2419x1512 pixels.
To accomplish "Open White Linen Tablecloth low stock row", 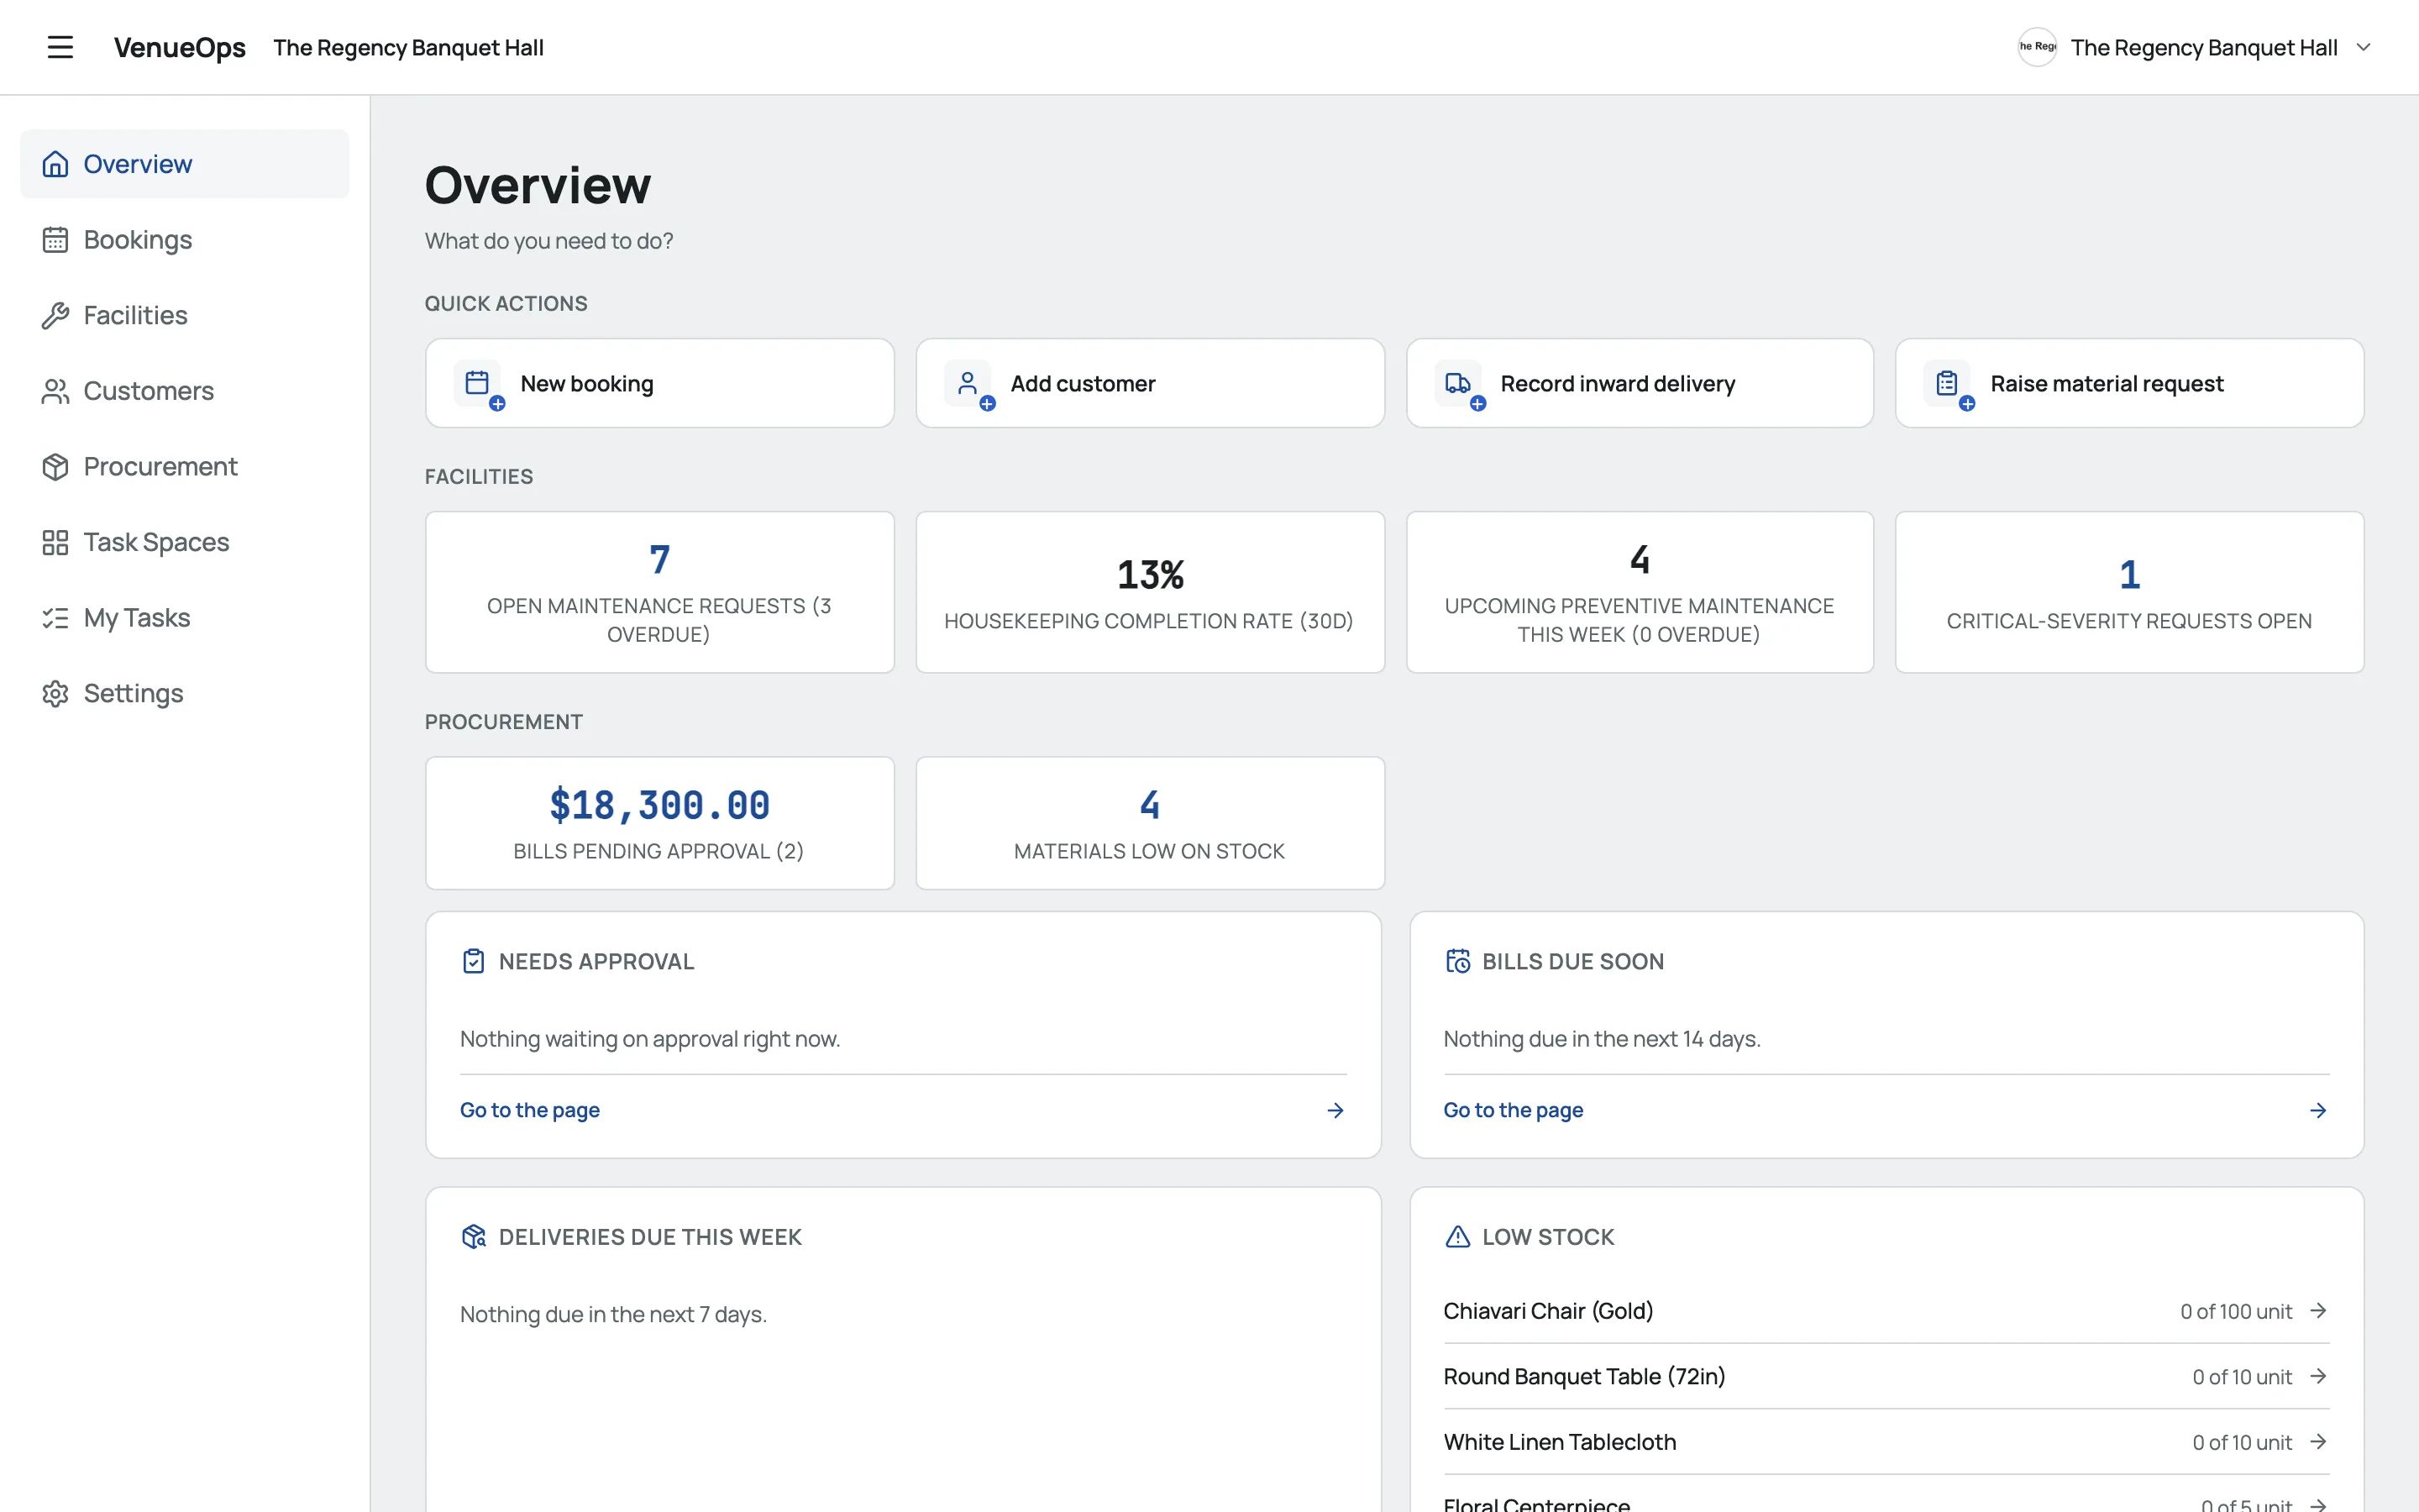I will click(1886, 1442).
